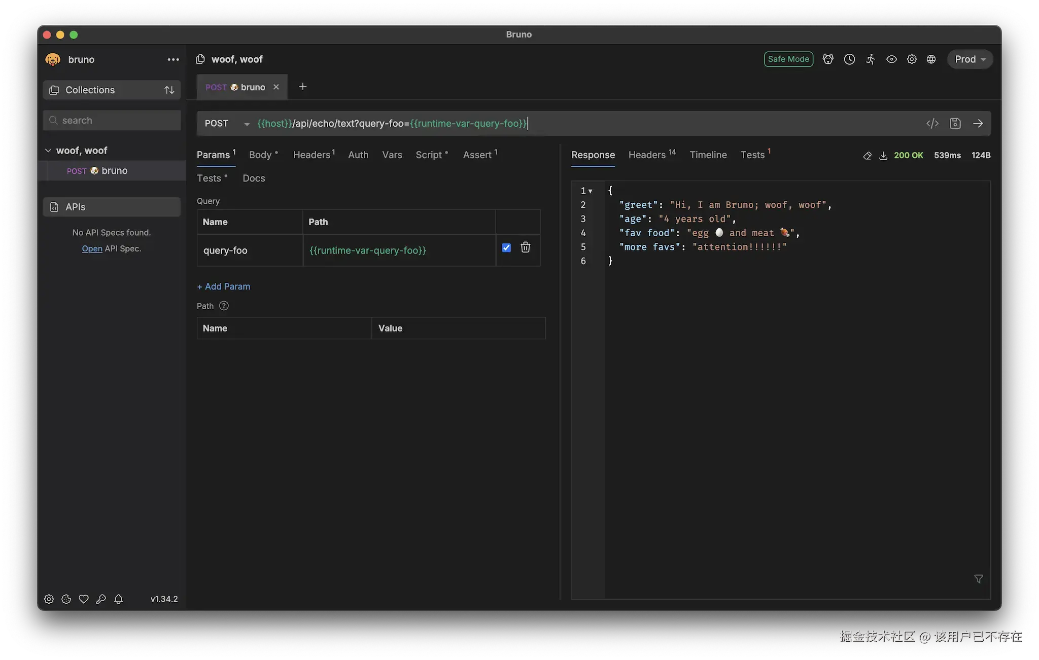Download the response with download icon
The width and height of the screenshot is (1039, 660).
(883, 156)
